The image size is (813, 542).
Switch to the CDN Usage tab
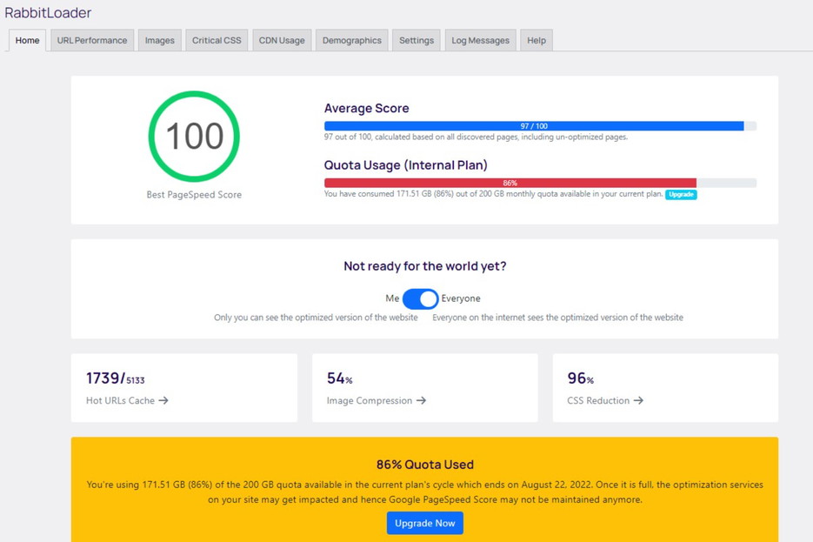pyautogui.click(x=281, y=40)
